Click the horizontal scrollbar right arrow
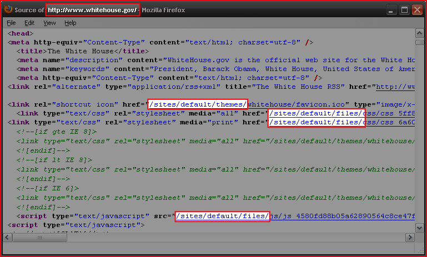 (x=410, y=238)
